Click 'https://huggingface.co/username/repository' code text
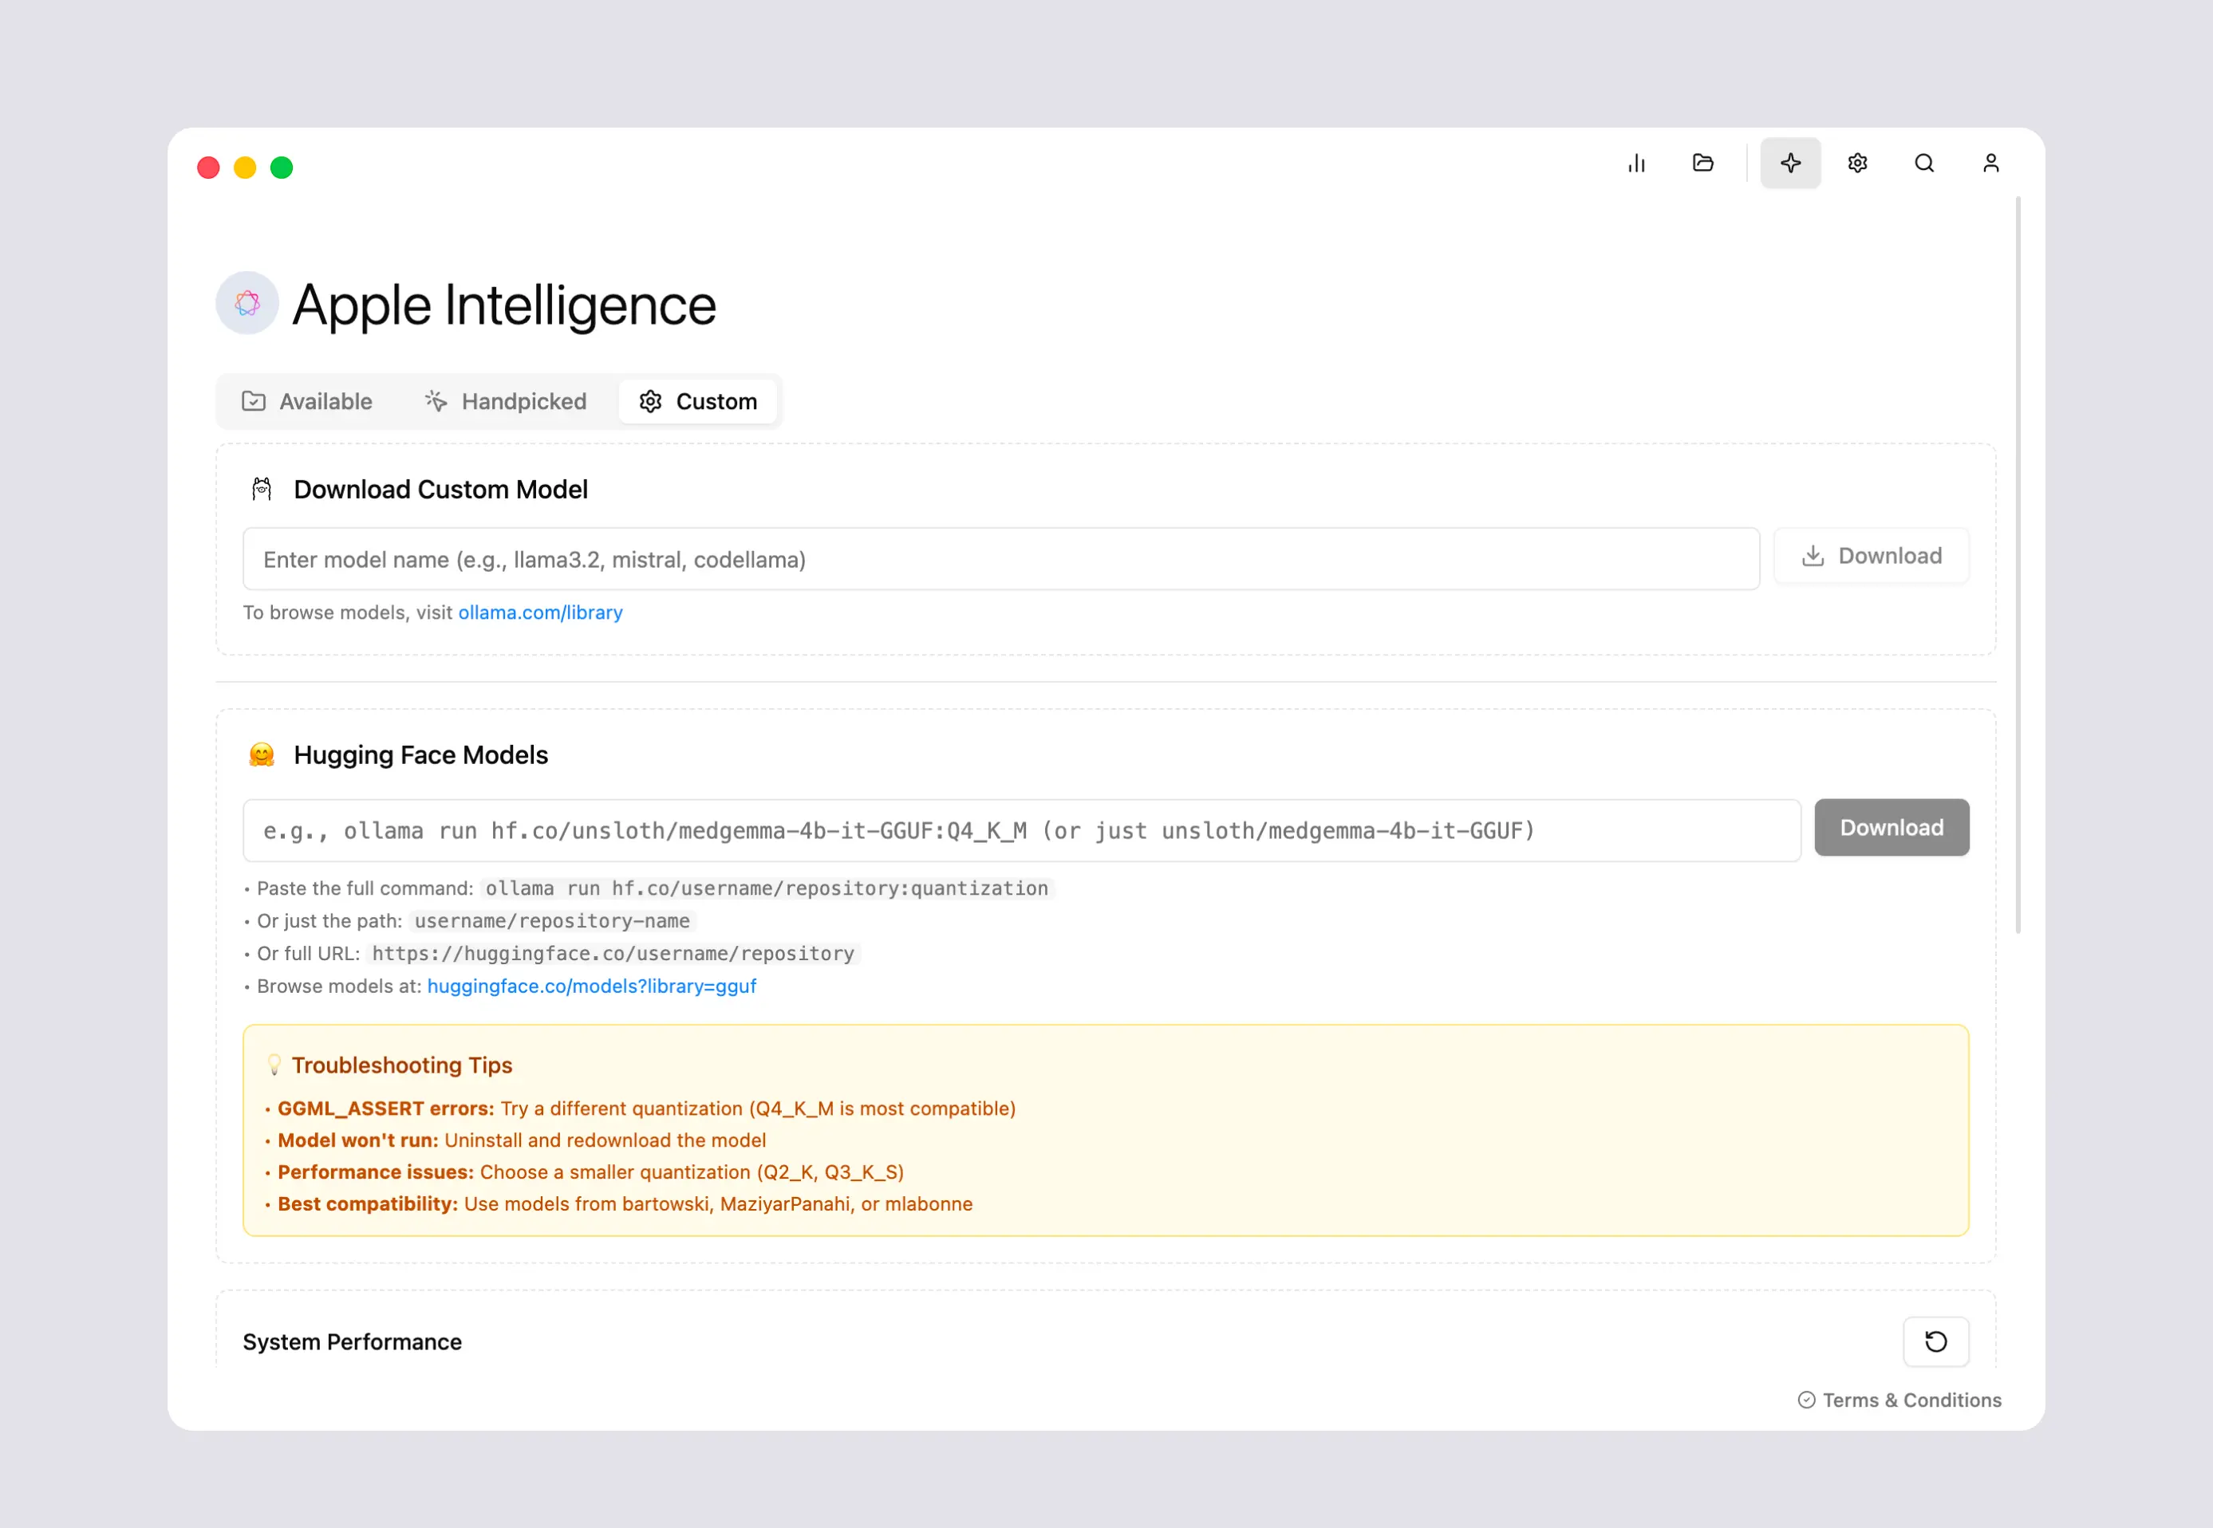This screenshot has width=2213, height=1528. click(x=613, y=954)
